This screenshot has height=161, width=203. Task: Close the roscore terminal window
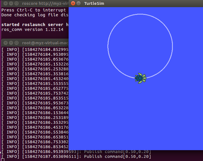click(5, 3)
